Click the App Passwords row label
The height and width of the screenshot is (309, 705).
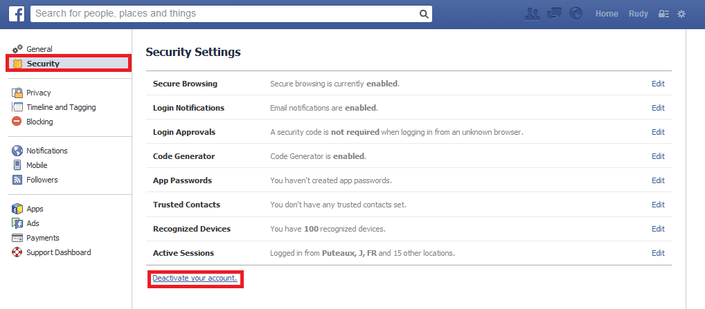click(183, 180)
